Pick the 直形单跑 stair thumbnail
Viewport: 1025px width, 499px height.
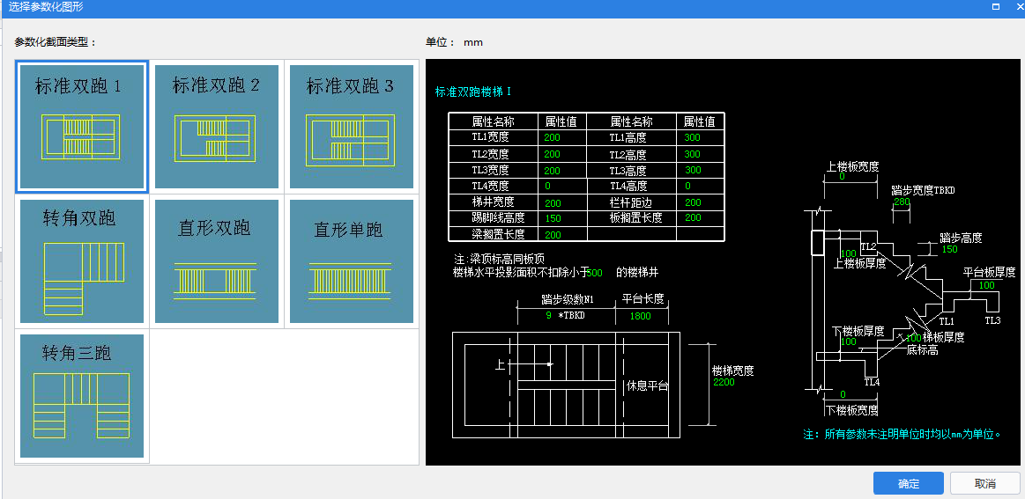pos(352,261)
